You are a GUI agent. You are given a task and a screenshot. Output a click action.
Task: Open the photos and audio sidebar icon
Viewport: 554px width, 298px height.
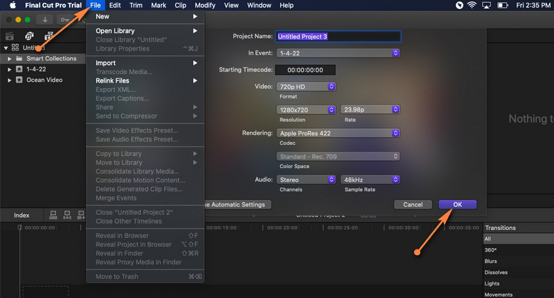pyautogui.click(x=29, y=35)
